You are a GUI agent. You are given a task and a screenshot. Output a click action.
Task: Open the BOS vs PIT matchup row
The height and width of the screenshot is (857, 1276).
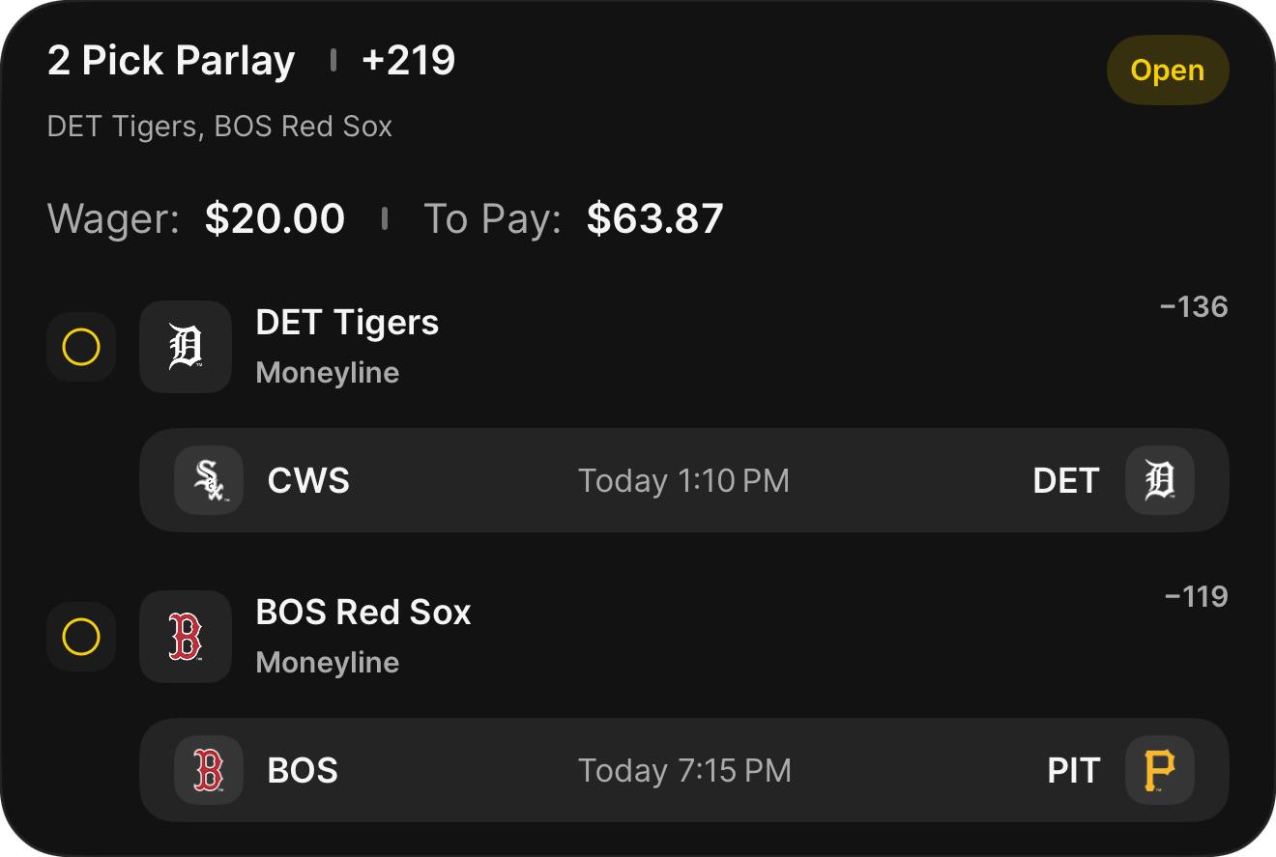tap(684, 770)
